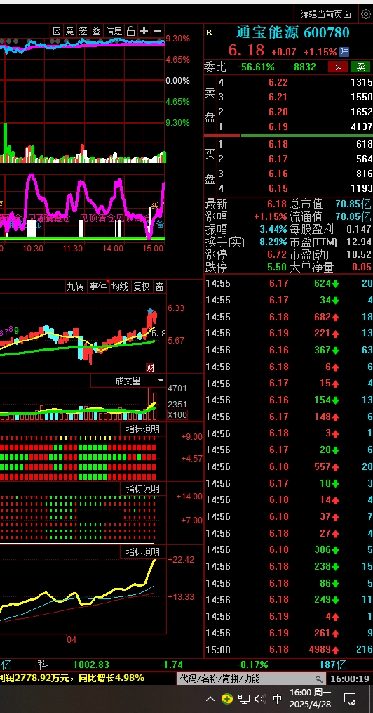
Task: Click the 买 signal marker on oscillator
Action: click(x=156, y=206)
